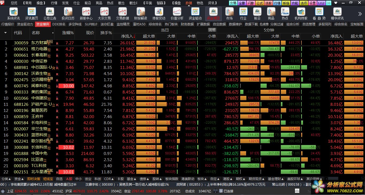365x195 pixels.
Task: Select the 东方财富 stock row name
Action: coord(39,43)
